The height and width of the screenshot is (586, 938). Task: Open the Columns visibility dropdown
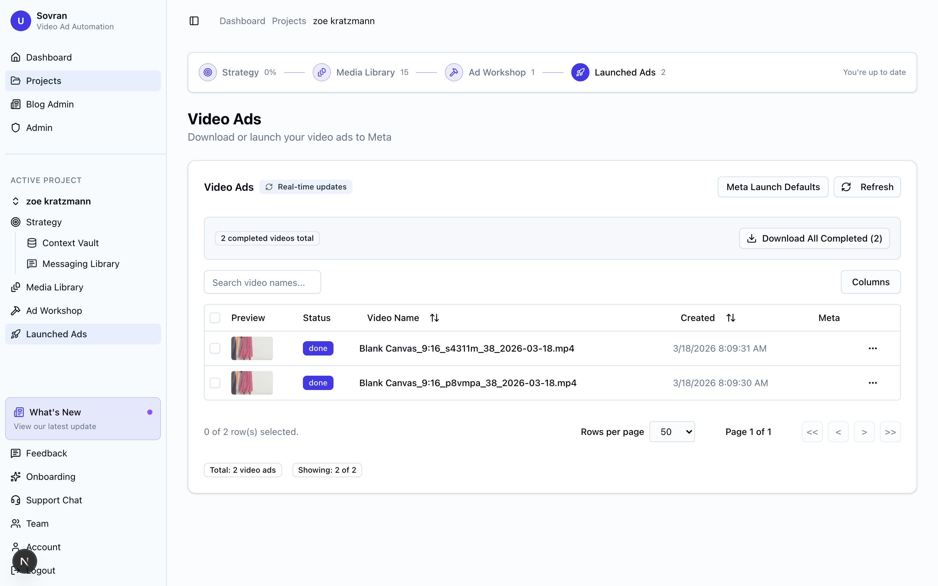tap(870, 282)
